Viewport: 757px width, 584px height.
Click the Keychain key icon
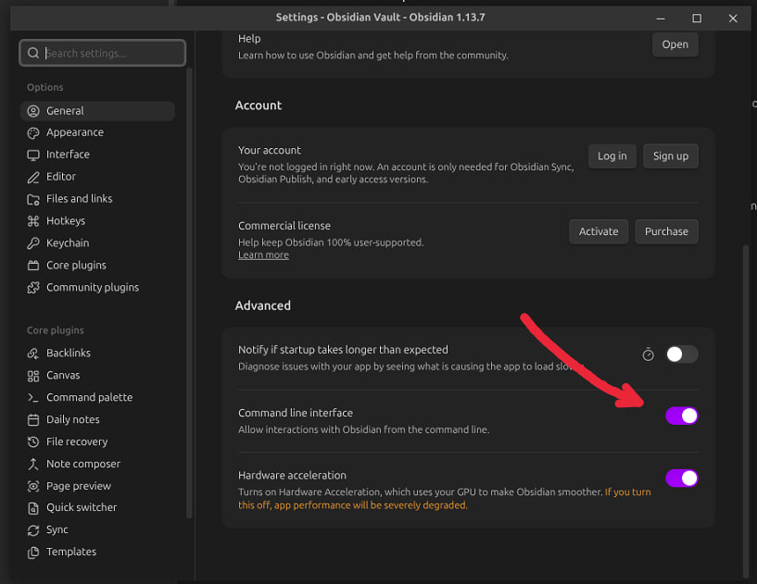click(33, 243)
